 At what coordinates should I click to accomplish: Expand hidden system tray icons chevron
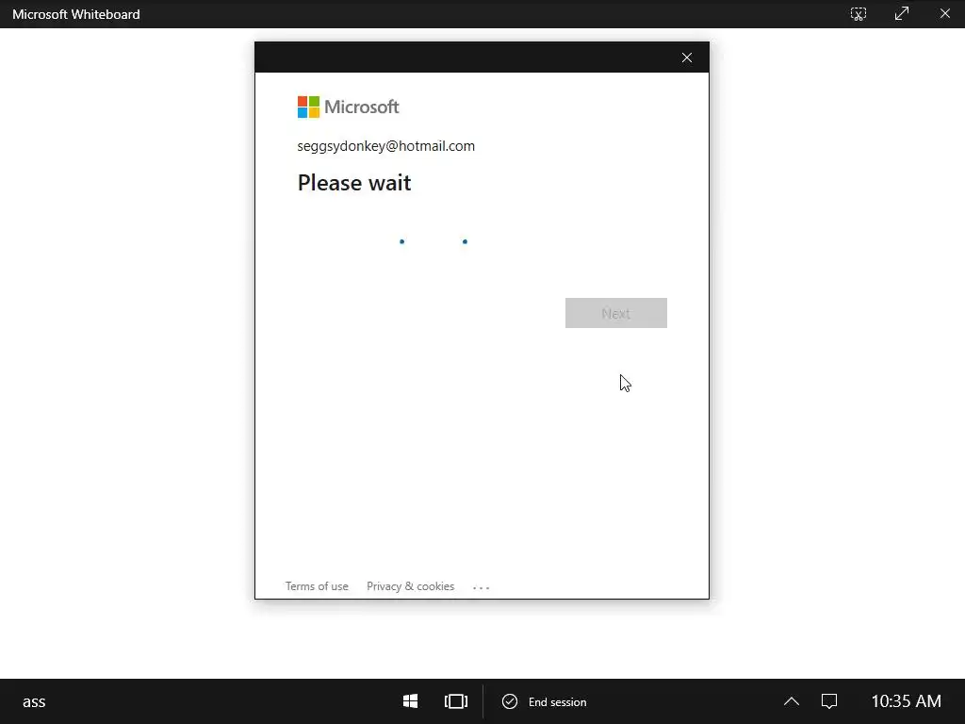pos(792,701)
